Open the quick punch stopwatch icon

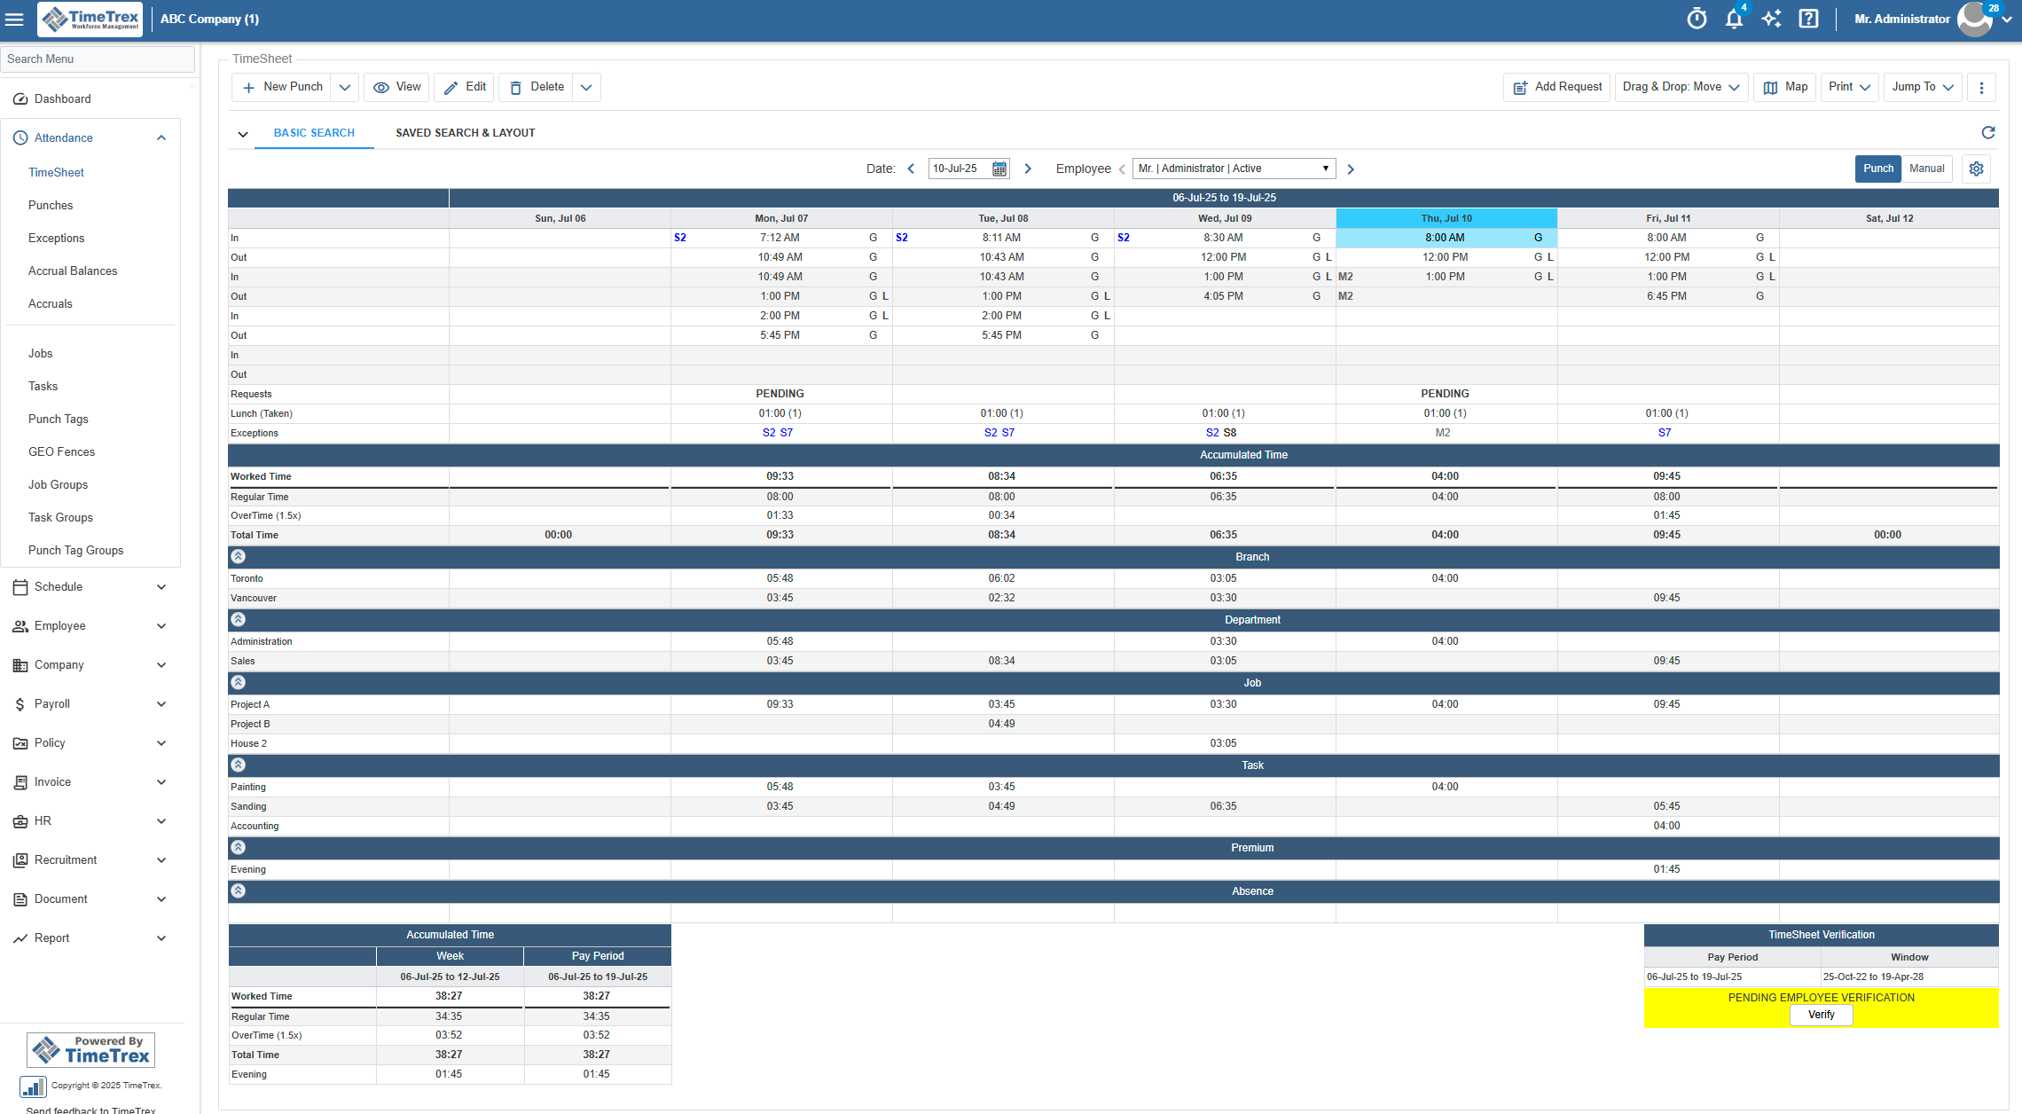click(x=1697, y=19)
